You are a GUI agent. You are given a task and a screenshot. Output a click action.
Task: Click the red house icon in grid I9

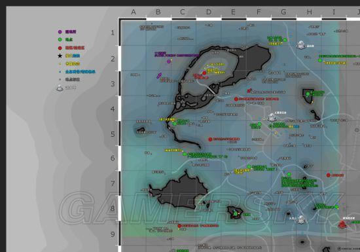point(342,225)
